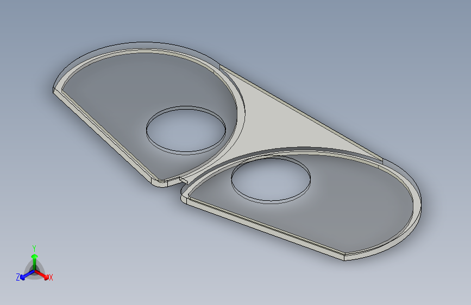Click the blue Z axis on the orientation triad
The width and height of the screenshot is (471, 305).
28,275
